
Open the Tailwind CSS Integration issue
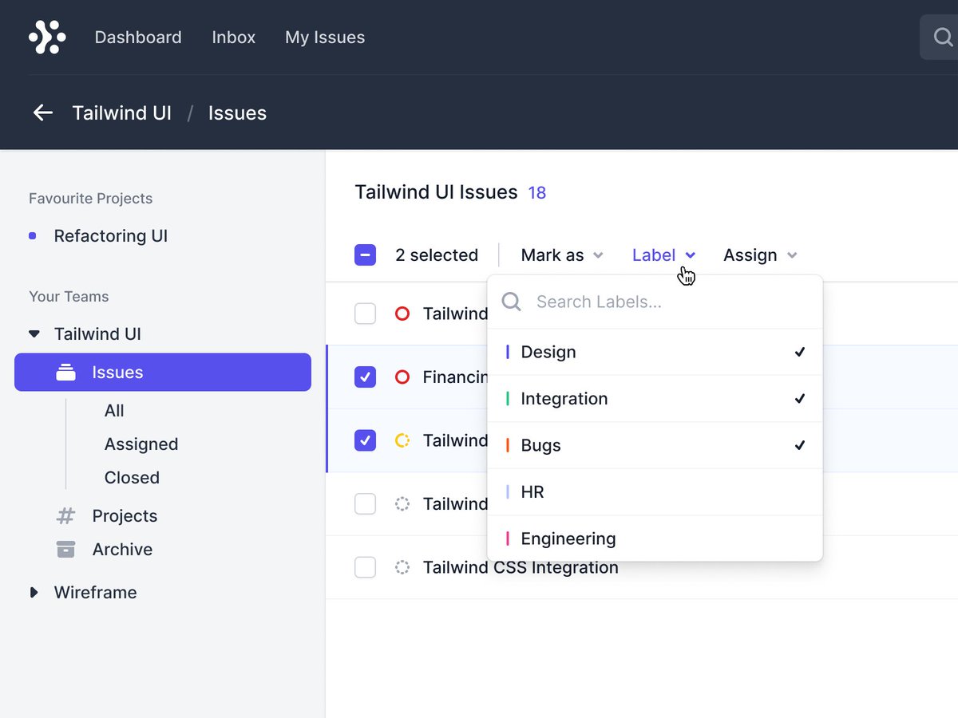coord(521,567)
